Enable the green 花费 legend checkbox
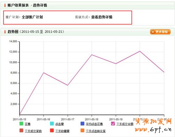This screenshot has height=137, width=175. [x=21, y=124]
